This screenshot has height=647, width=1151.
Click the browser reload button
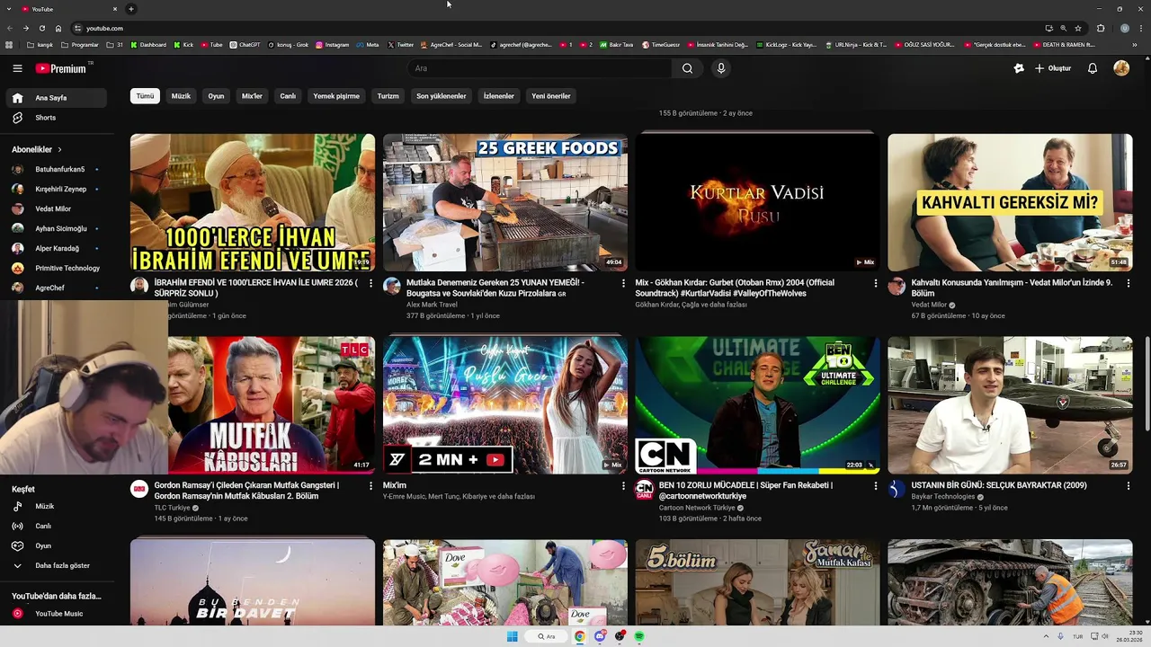(x=42, y=28)
